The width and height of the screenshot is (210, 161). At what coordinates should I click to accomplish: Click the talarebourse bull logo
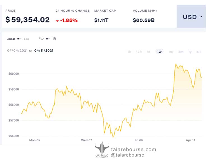click(x=102, y=150)
